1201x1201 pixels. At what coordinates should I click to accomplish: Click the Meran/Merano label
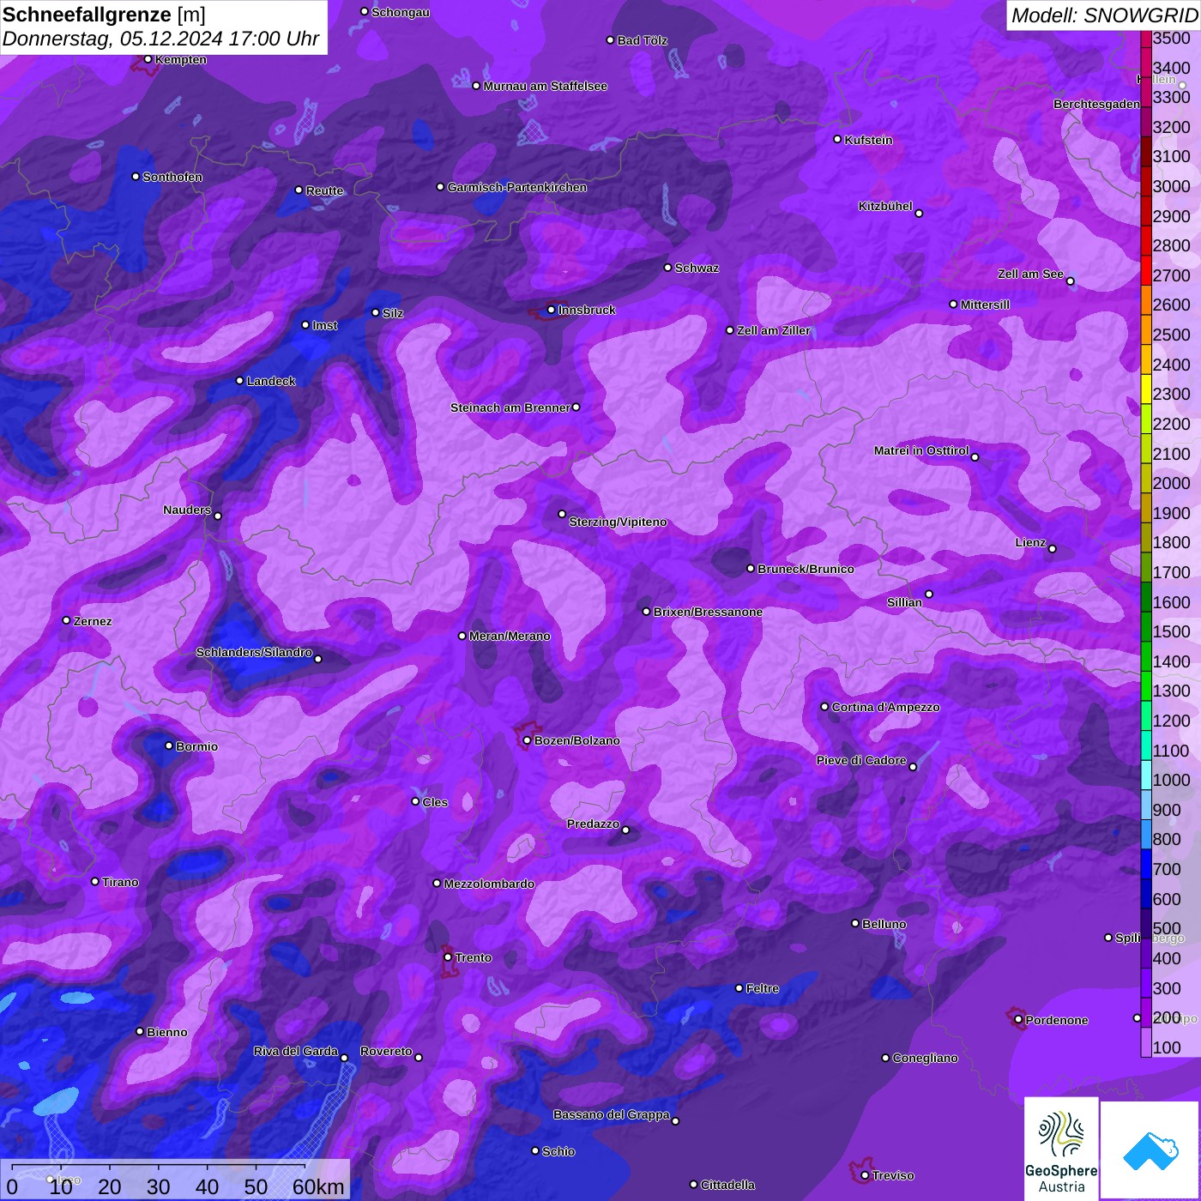click(510, 636)
